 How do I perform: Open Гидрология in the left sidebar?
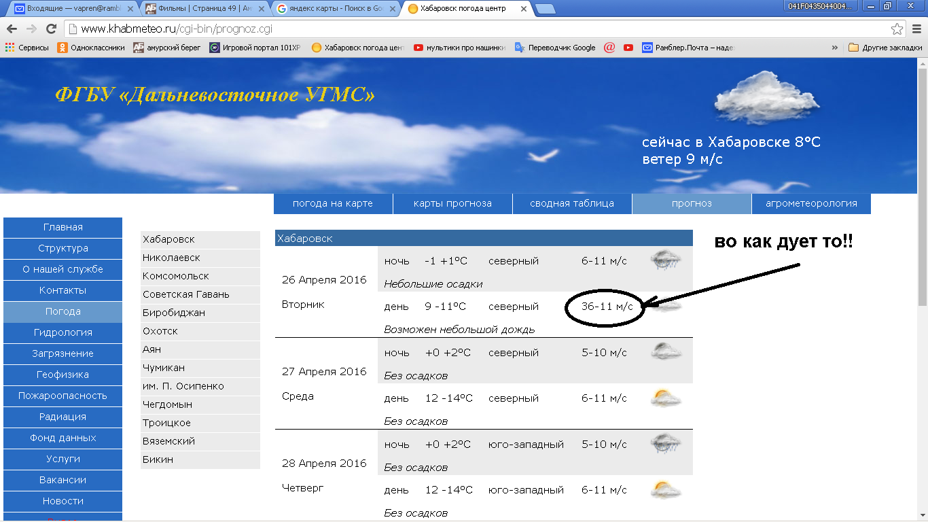click(63, 332)
